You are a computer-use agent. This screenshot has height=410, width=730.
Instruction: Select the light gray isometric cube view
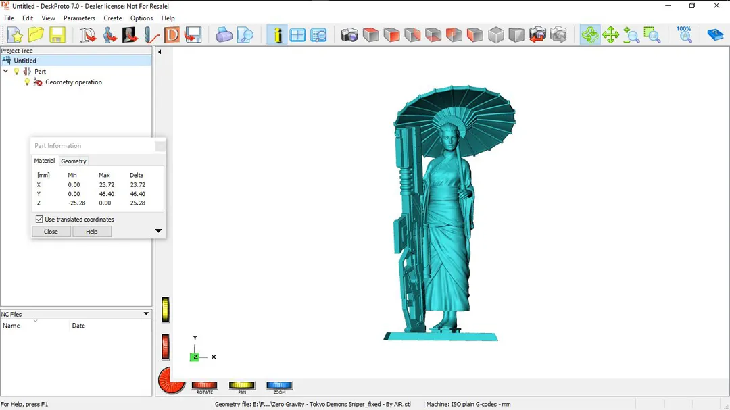pyautogui.click(x=496, y=35)
